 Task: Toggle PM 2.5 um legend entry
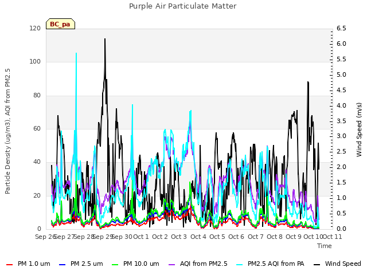point(81,264)
